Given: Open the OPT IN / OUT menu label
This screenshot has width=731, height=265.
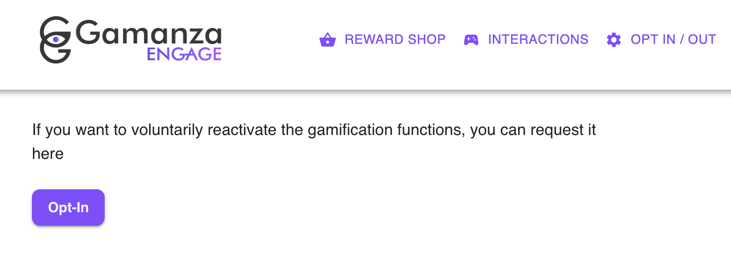Looking at the screenshot, I should click(673, 39).
